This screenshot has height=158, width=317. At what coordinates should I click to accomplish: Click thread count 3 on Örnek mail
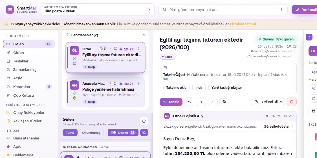[x=103, y=49]
